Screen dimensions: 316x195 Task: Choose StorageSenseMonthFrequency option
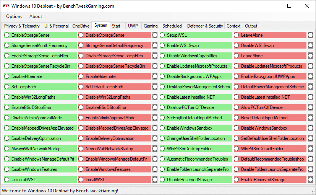(x=40, y=45)
